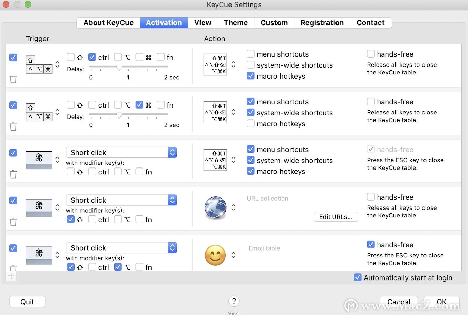Check macro hotkeys in the second row
Viewport: 468px width, 315px height.
[x=251, y=123]
